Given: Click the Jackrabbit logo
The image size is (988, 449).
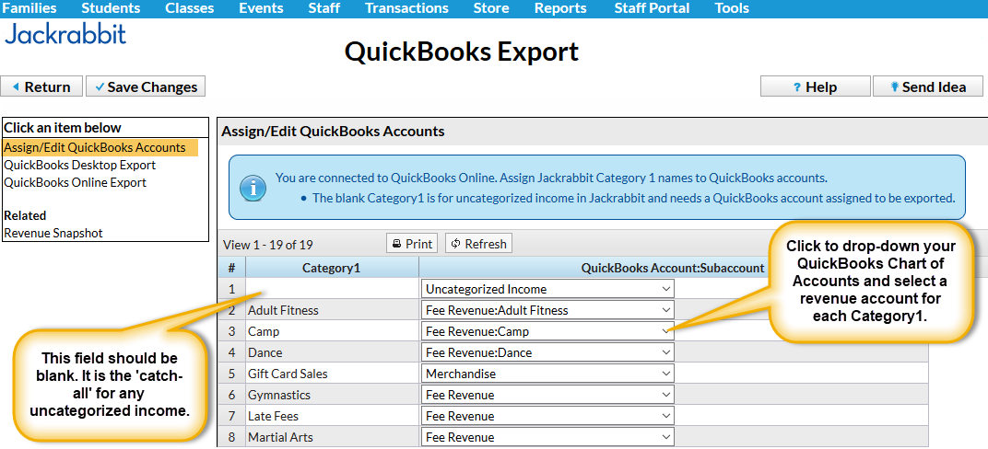Looking at the screenshot, I should pos(65,34).
